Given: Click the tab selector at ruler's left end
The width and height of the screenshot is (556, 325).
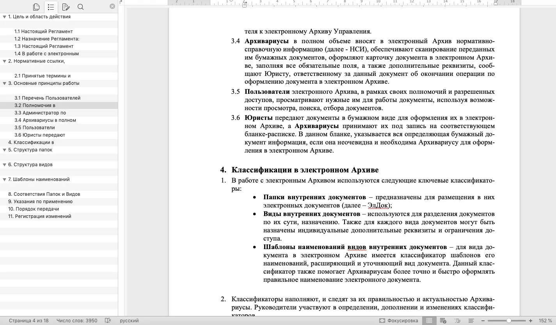Looking at the screenshot, I should point(121,2).
